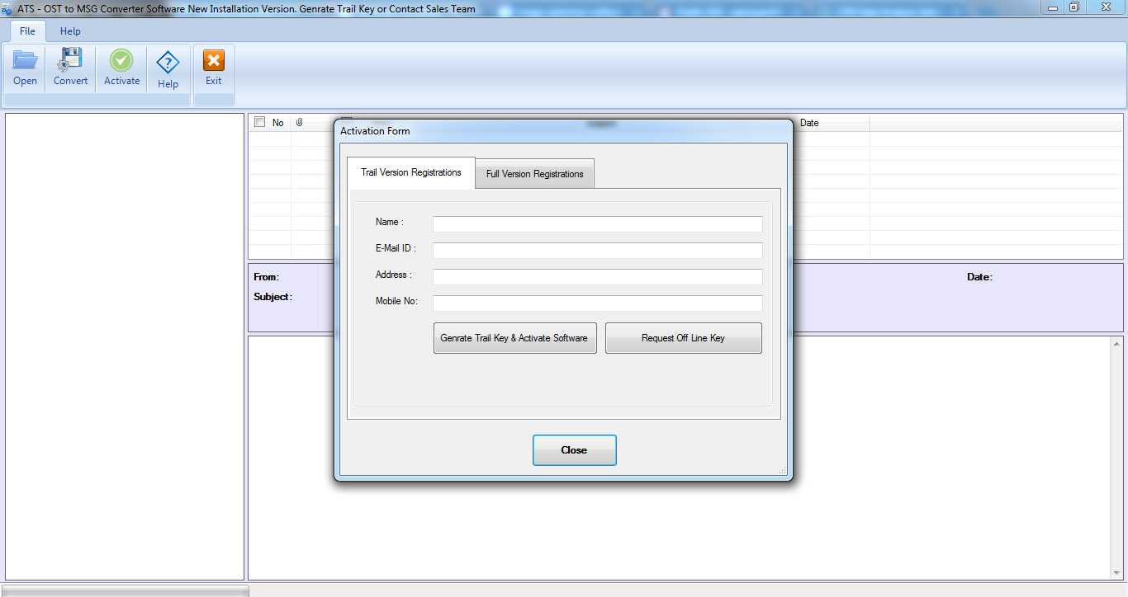Image resolution: width=1128 pixels, height=597 pixels.
Task: Click the E-Mail ID input field
Action: 597,251
